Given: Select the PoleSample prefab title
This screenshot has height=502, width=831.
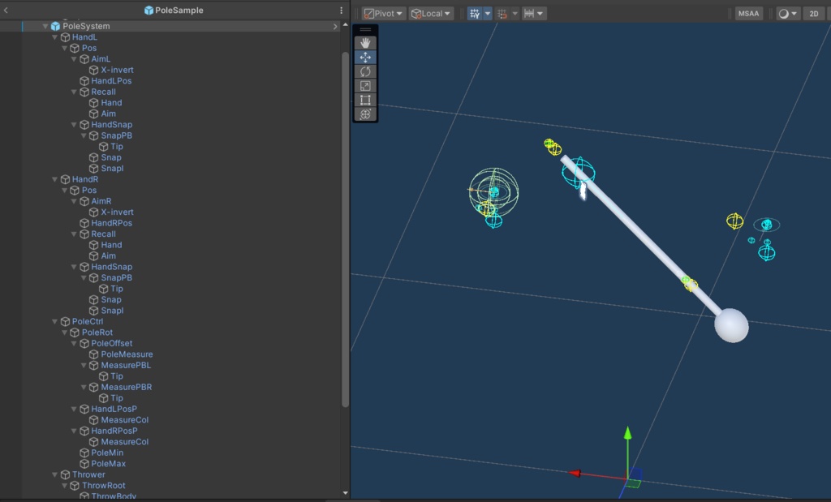Looking at the screenshot, I should pyautogui.click(x=179, y=10).
